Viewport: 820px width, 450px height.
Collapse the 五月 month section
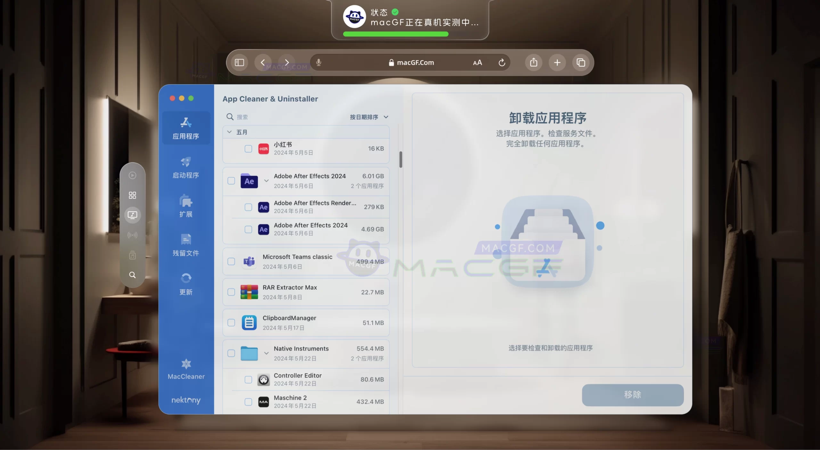click(x=229, y=132)
